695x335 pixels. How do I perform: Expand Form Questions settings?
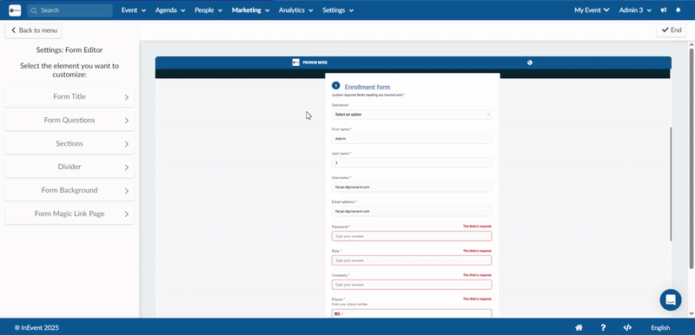click(69, 121)
